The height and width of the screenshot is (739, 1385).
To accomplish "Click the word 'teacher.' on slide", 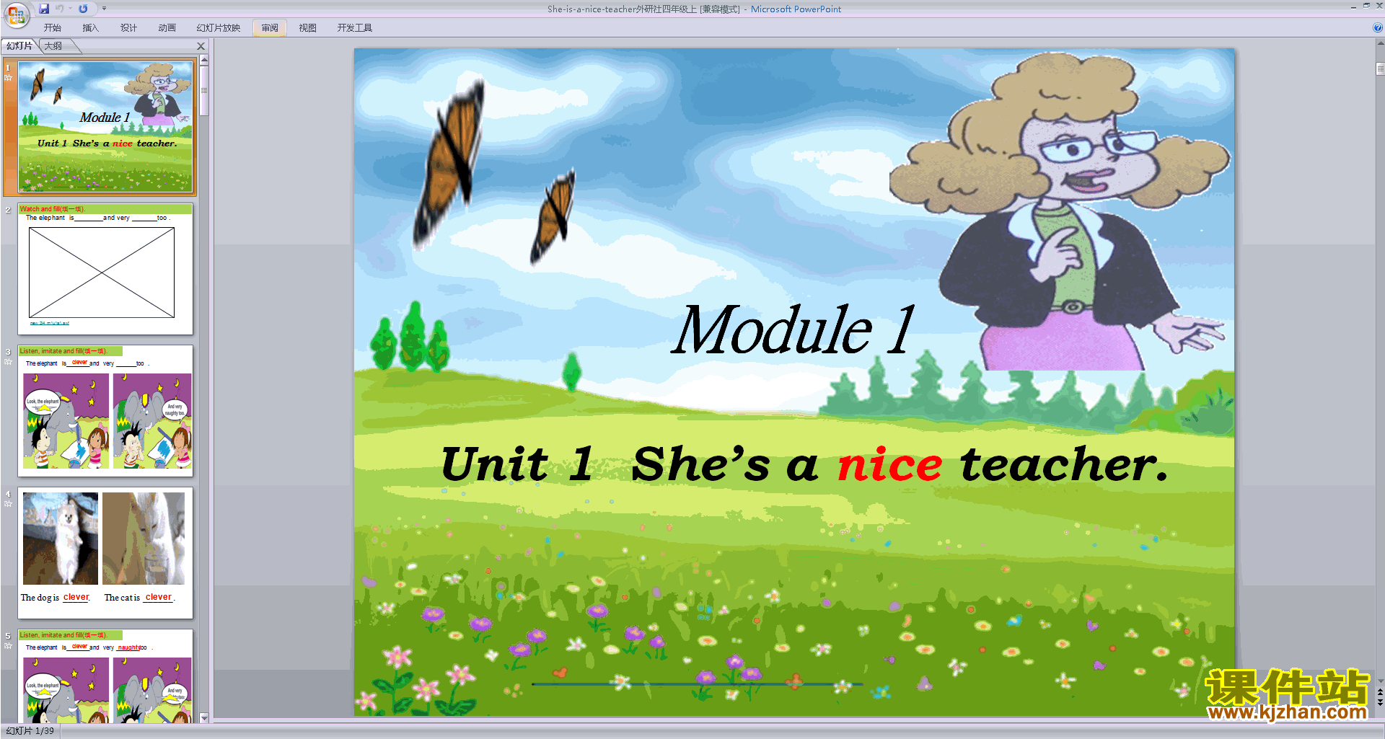I will point(1064,464).
